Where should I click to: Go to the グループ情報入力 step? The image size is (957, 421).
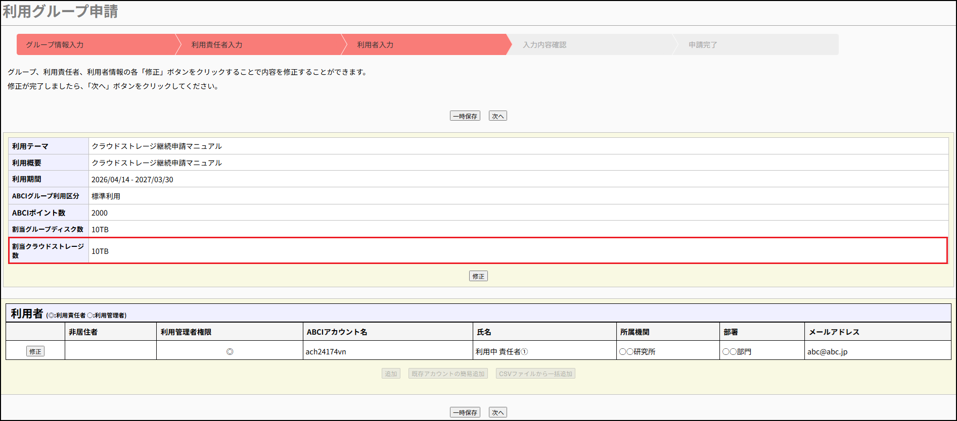click(55, 45)
